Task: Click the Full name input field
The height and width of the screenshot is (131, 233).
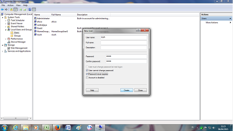Action: [124, 42]
